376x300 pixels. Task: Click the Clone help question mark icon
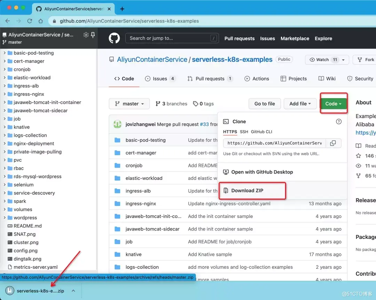coord(339,122)
